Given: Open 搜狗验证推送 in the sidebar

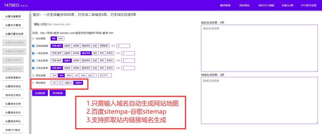Looking at the screenshot, I should click(x=13, y=95).
